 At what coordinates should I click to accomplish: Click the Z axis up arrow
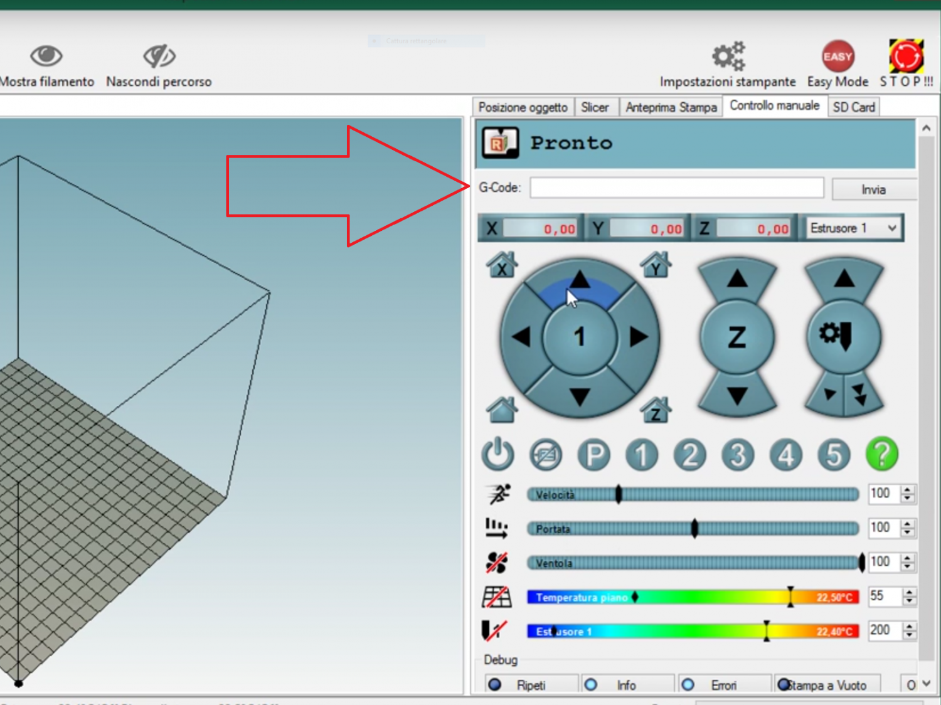737,279
